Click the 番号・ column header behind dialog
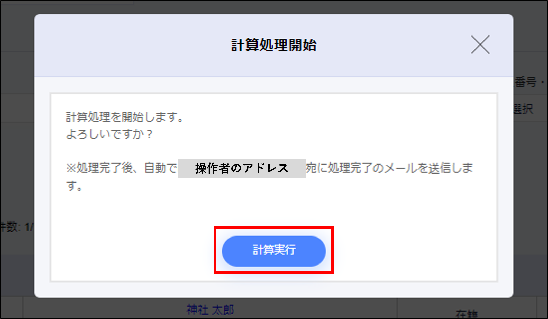 (x=529, y=82)
